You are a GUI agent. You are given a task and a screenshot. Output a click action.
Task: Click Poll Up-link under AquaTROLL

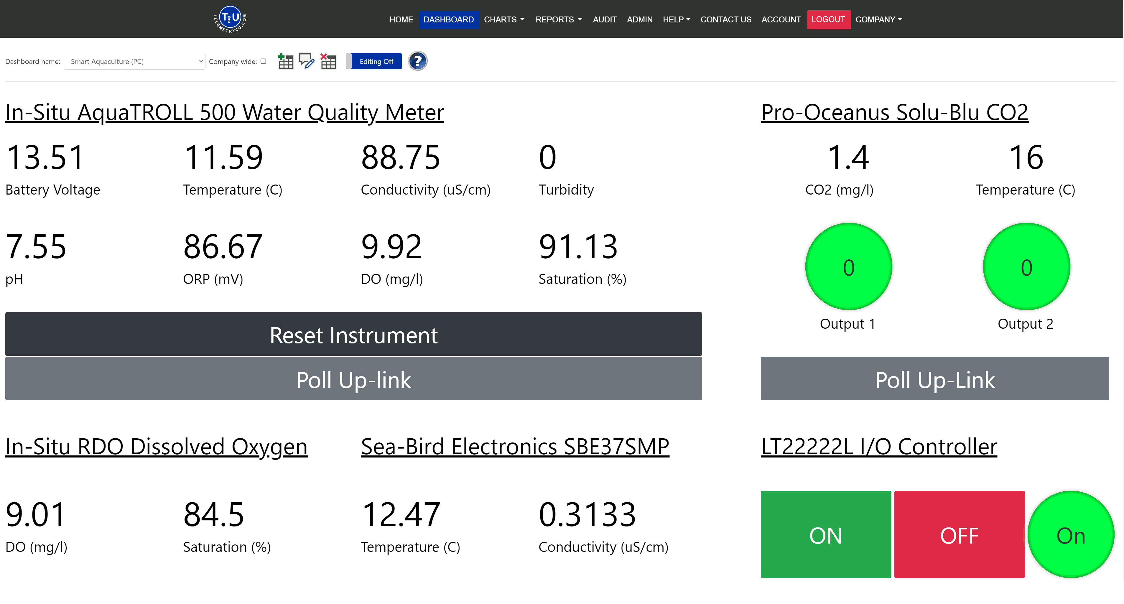click(x=353, y=379)
